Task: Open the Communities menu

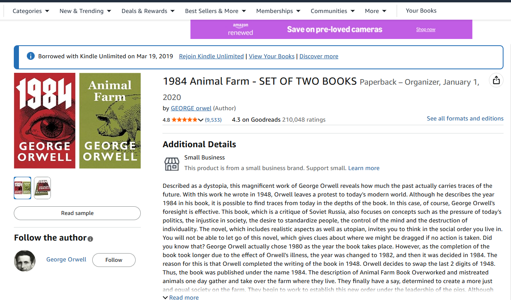Action: (x=332, y=11)
